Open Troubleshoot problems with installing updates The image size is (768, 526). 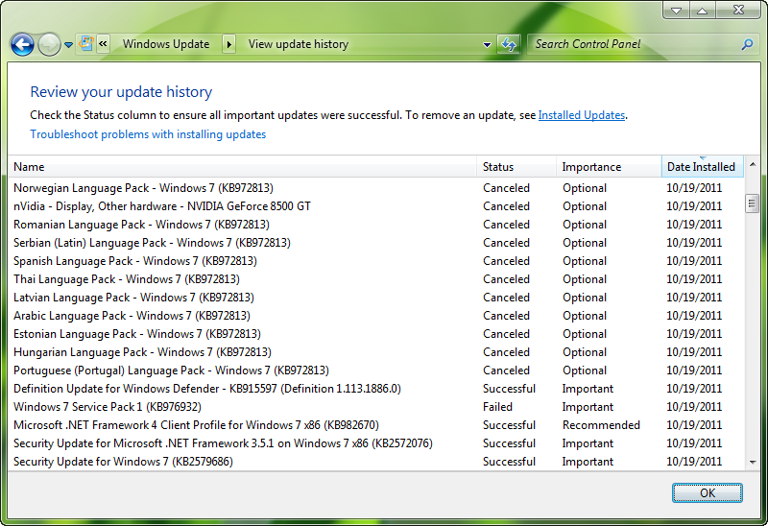tap(148, 134)
